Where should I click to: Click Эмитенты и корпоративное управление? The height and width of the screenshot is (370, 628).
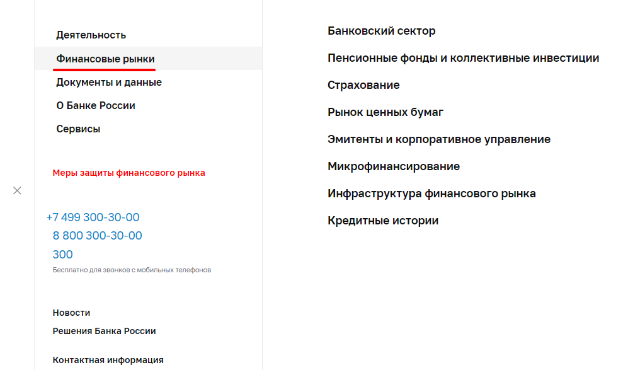point(438,139)
